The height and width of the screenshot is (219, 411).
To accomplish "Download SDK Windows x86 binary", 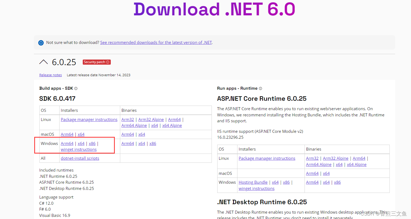I will point(153,144).
